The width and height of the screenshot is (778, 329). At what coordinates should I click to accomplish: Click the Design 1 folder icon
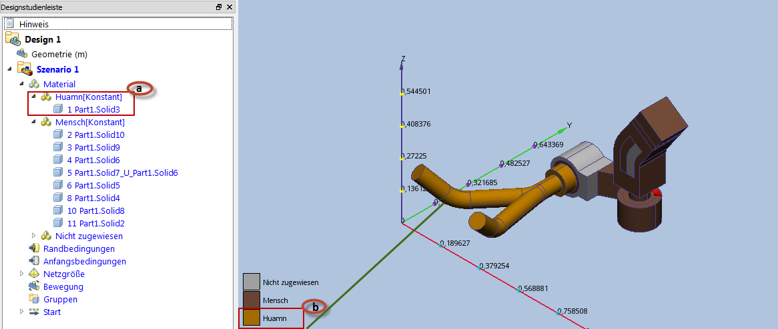(x=12, y=39)
